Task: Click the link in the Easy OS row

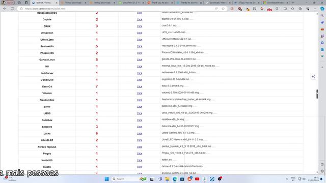Action: tap(139, 86)
